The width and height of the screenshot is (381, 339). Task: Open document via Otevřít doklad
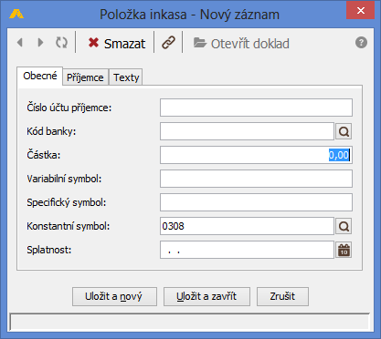(x=241, y=44)
